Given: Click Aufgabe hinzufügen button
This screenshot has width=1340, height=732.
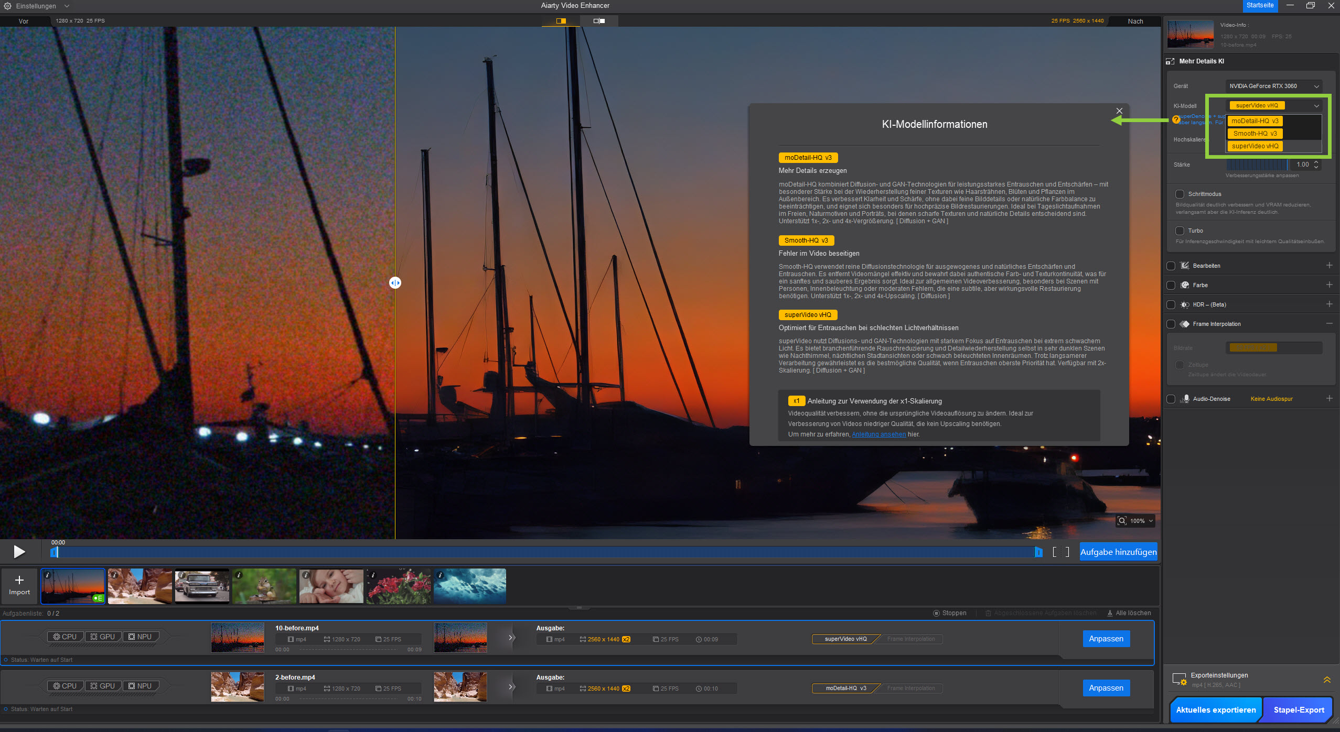Looking at the screenshot, I should [x=1118, y=552].
